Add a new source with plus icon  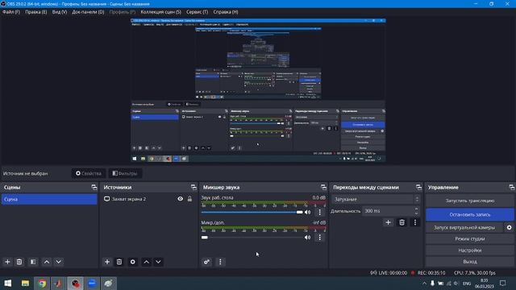[107, 262]
